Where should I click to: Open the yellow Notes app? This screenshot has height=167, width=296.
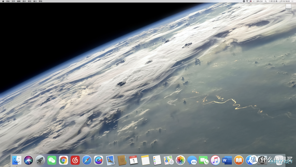(145, 160)
